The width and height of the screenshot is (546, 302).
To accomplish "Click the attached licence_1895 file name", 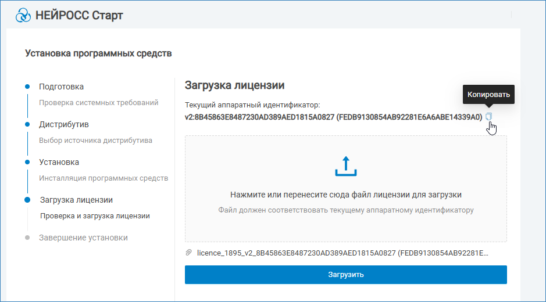I will 342,253.
